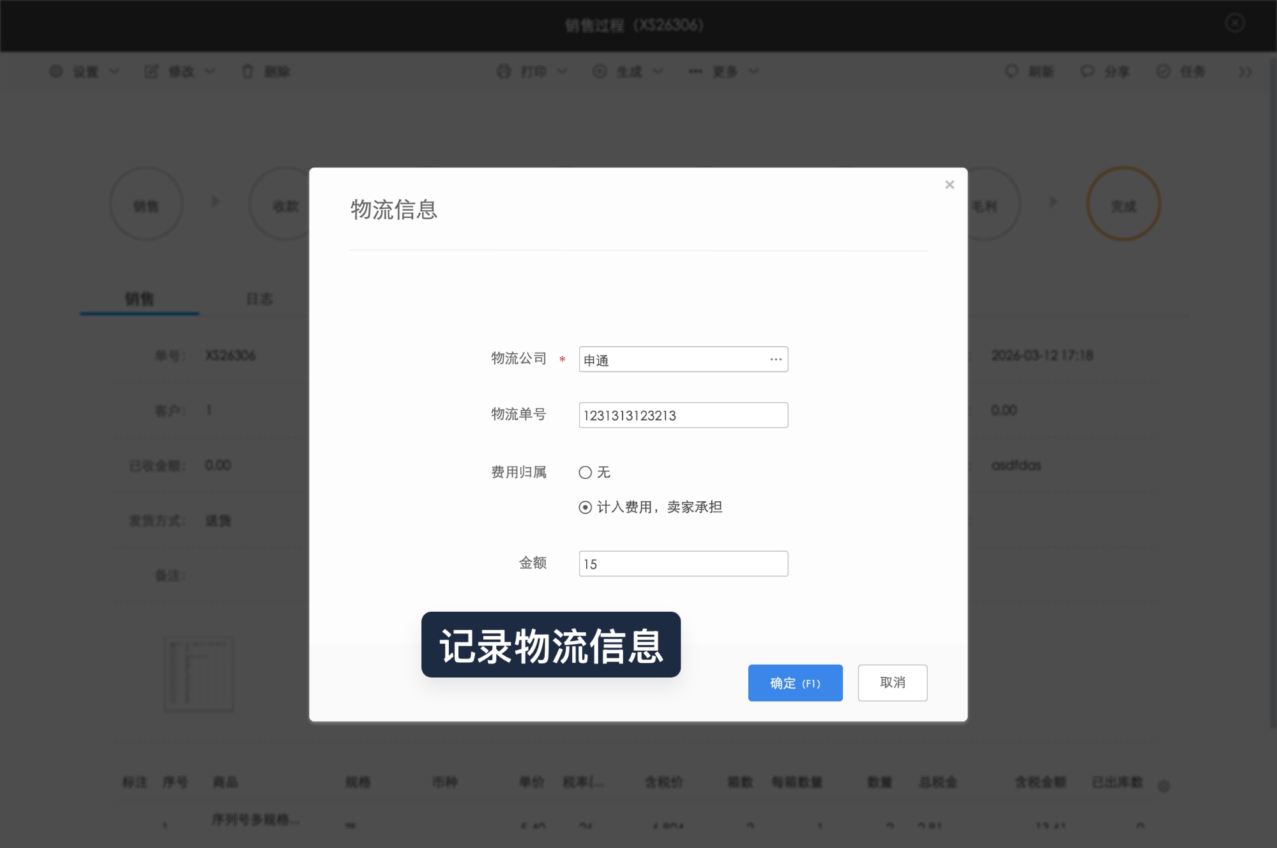The height and width of the screenshot is (848, 1277).
Task: Confirm with the 确定 (F1) button
Action: click(795, 683)
